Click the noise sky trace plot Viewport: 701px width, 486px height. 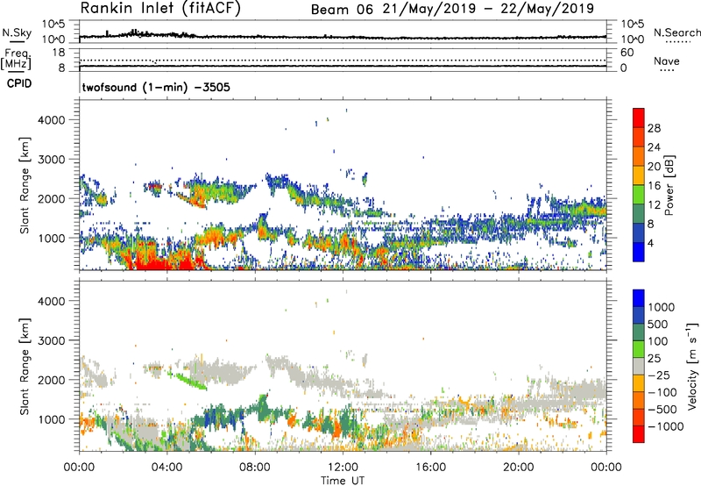point(343,36)
